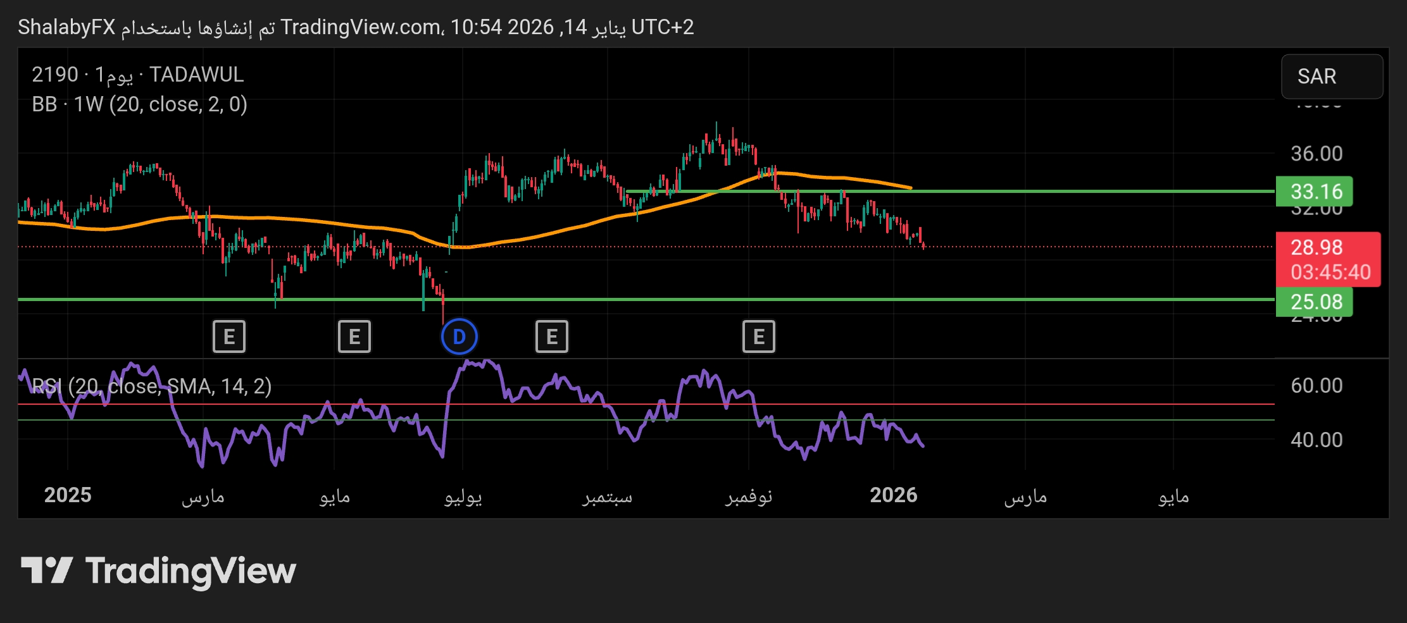The height and width of the screenshot is (623, 1407).
Task: Click the 2190 TADAWUL symbol title
Action: pyautogui.click(x=137, y=75)
